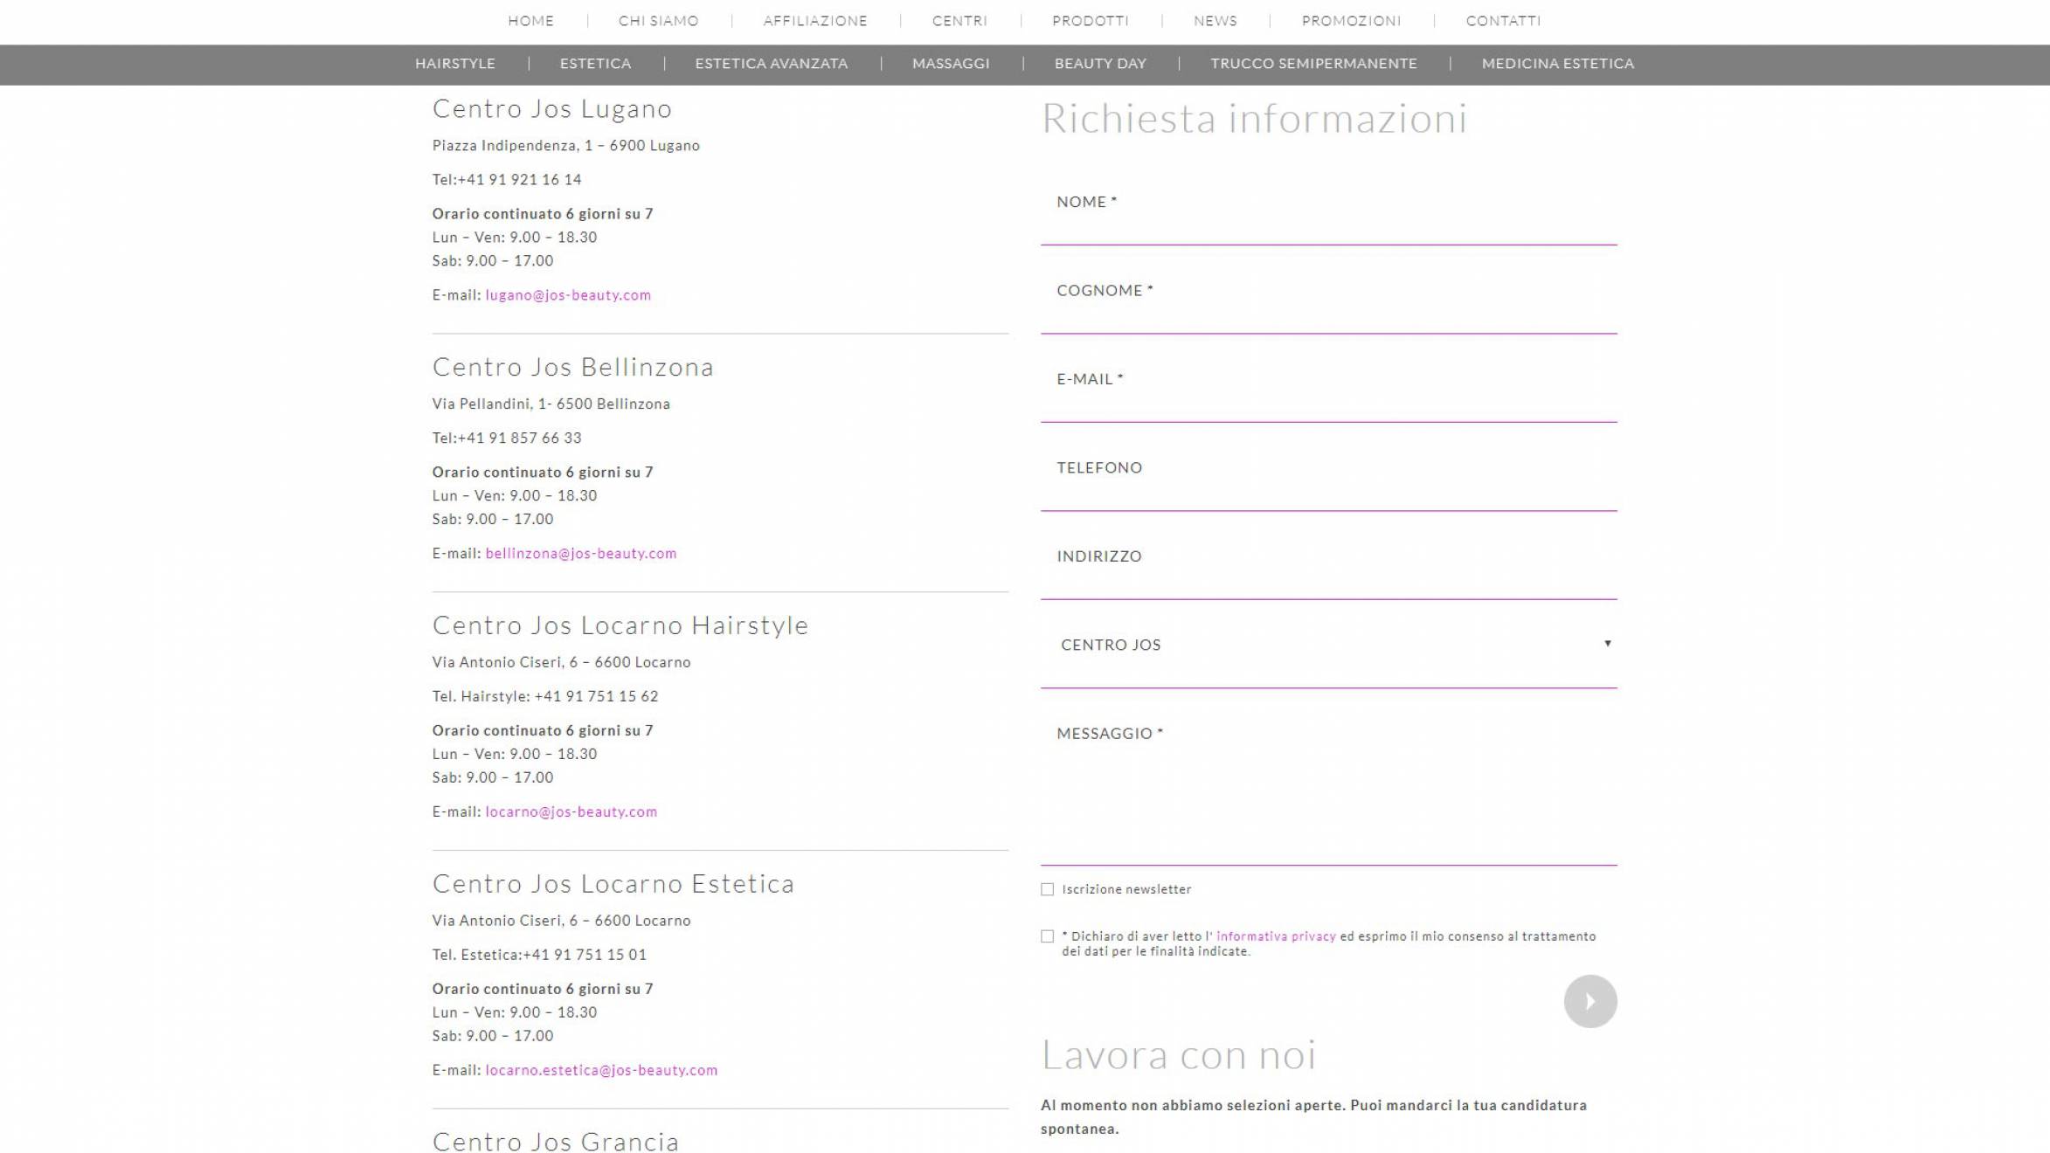Open Medicina Estetica section

(1558, 64)
